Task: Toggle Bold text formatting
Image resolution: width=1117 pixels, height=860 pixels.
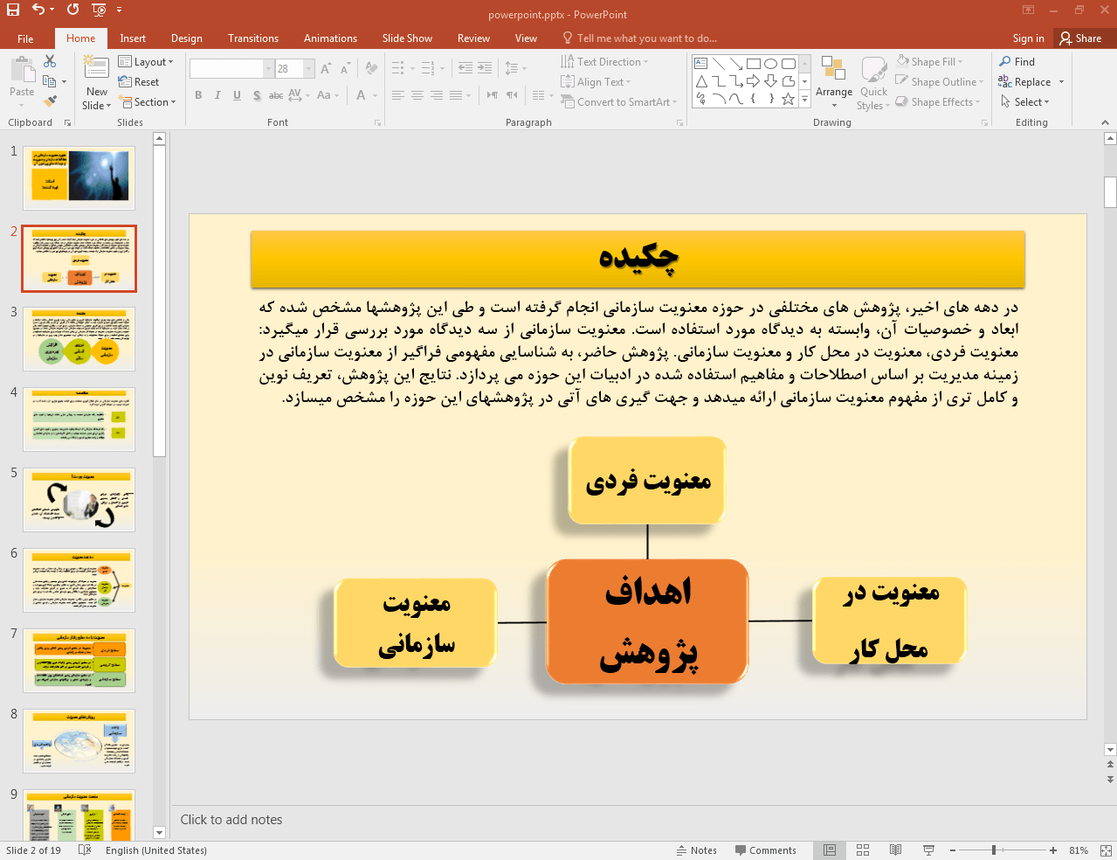Action: point(198,95)
